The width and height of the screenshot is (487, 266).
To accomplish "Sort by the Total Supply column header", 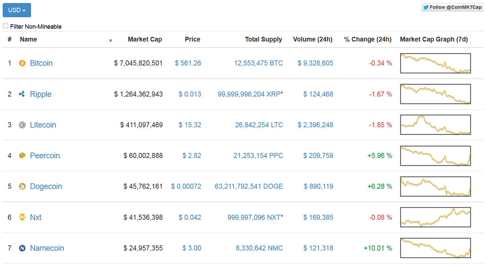I will pos(263,39).
